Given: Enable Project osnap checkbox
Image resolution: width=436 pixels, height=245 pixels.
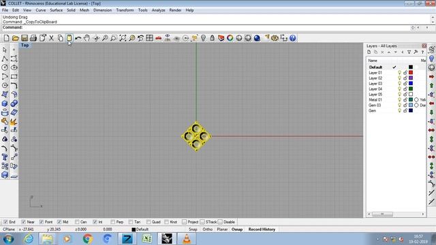Looking at the screenshot, I should point(184,222).
